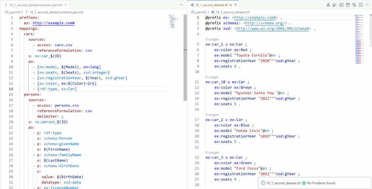Click 'persons.csv' on line 17
Viewport: 372px width, 189px height.
click(x=66, y=106)
